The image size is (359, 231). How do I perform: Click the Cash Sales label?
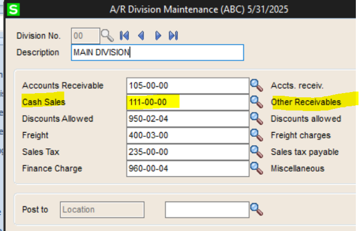pyautogui.click(x=44, y=102)
